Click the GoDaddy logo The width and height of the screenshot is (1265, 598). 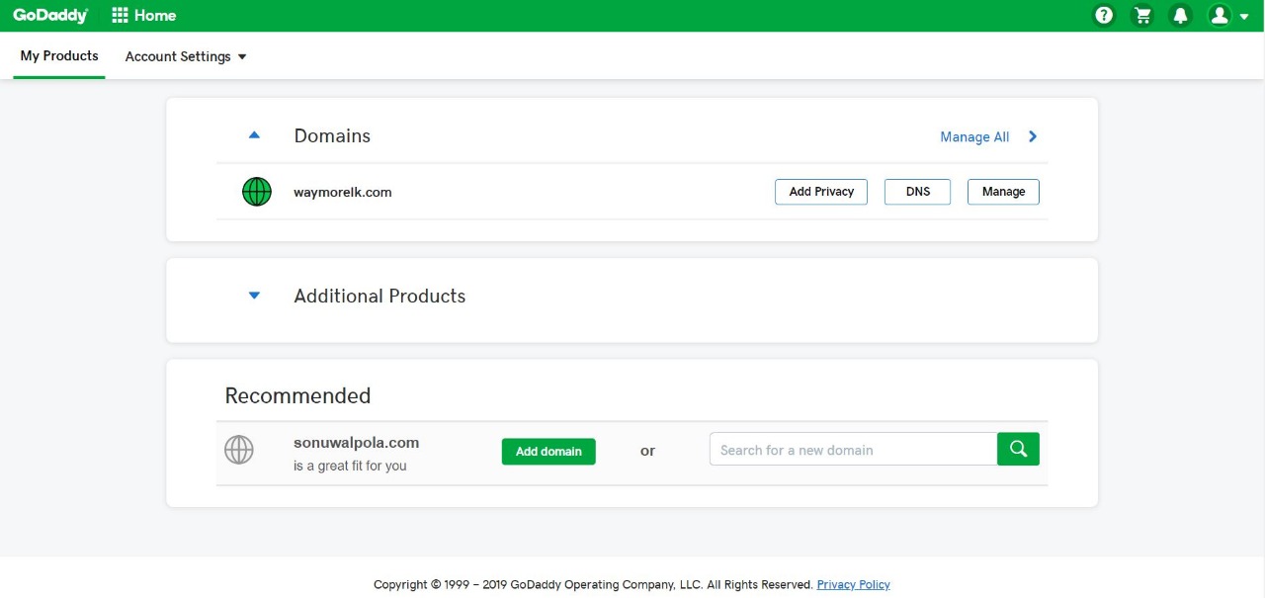(50, 15)
